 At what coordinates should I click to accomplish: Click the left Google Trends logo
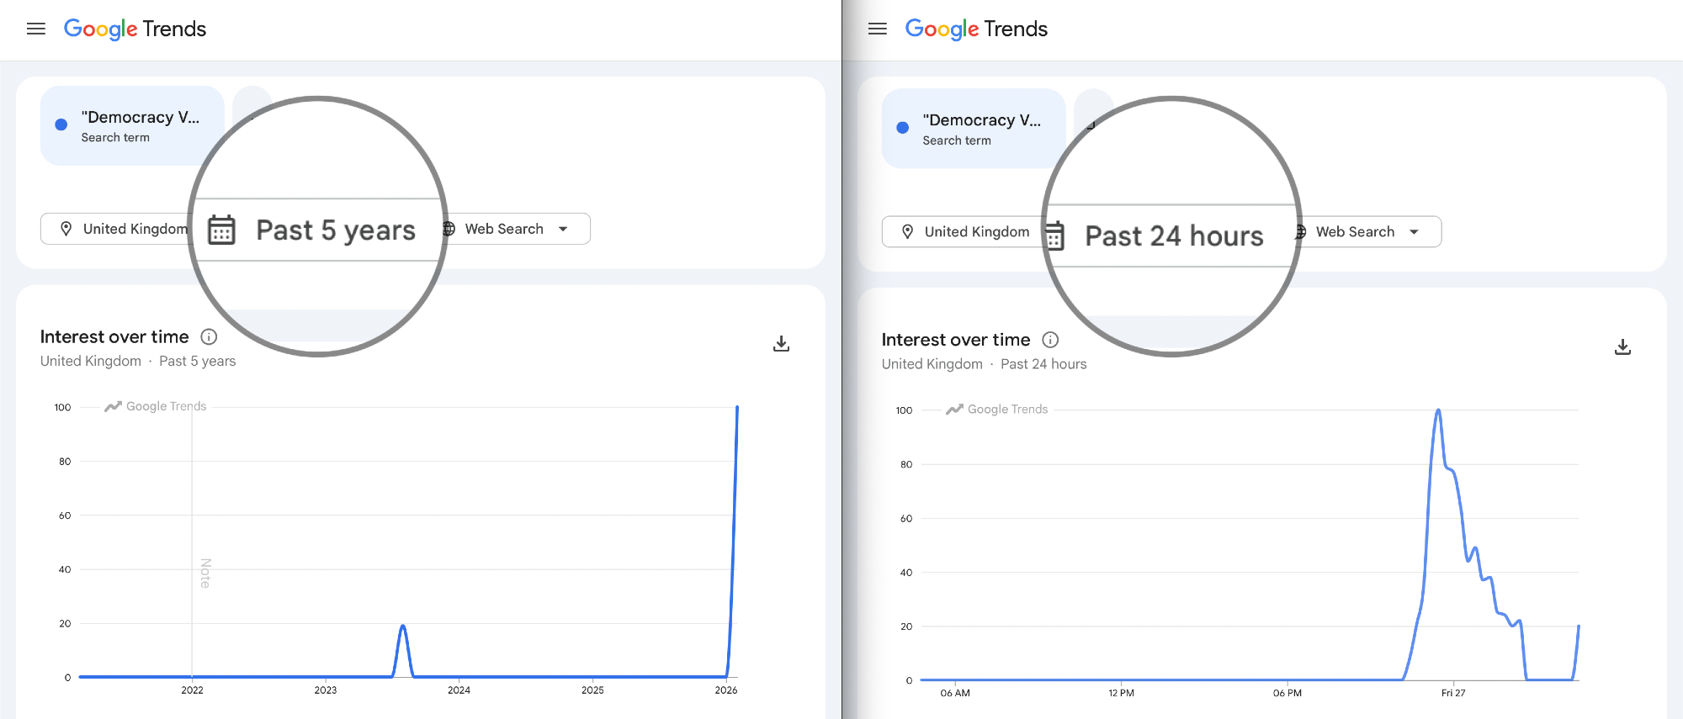point(135,29)
